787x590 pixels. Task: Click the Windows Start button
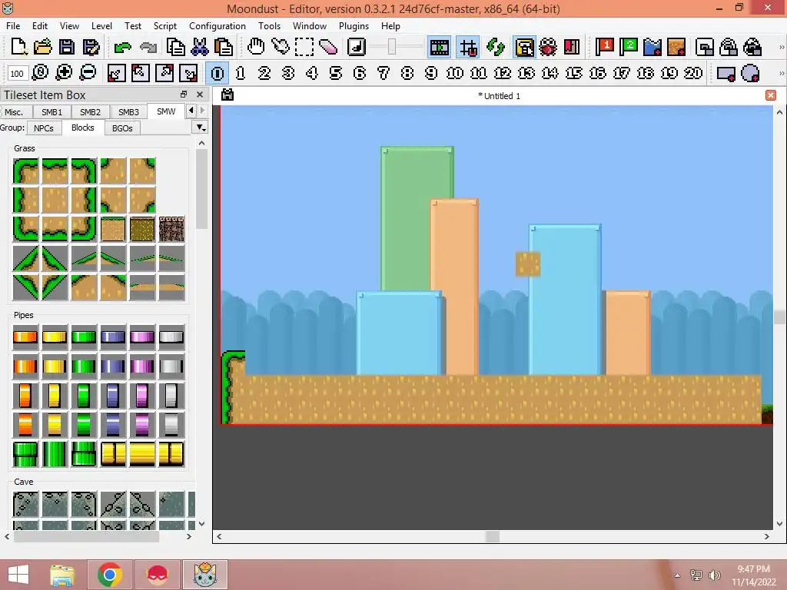click(x=18, y=575)
